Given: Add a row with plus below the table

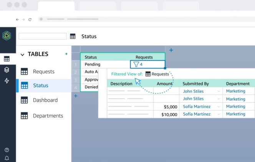Looking at the screenshot, I should click(x=76, y=96).
